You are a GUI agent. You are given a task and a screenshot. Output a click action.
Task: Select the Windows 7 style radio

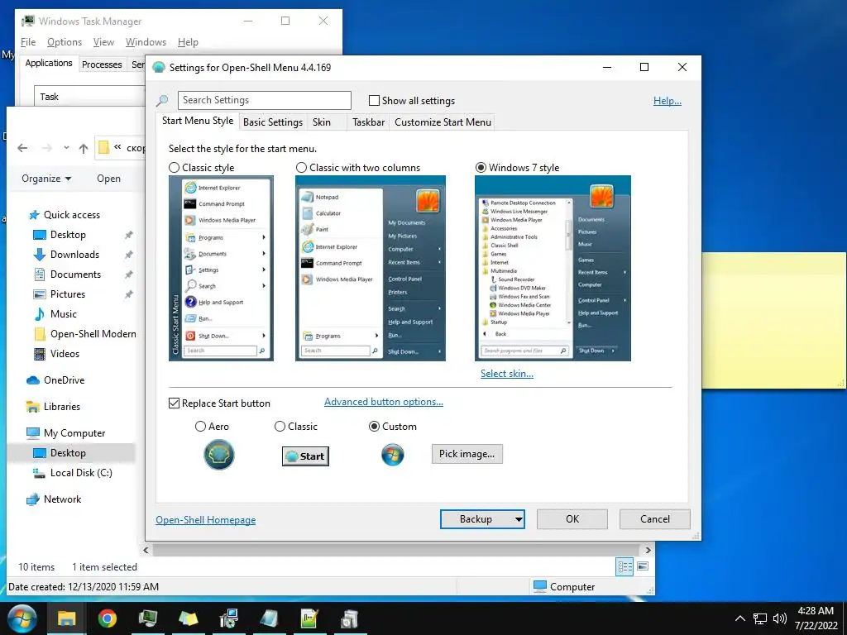point(481,167)
